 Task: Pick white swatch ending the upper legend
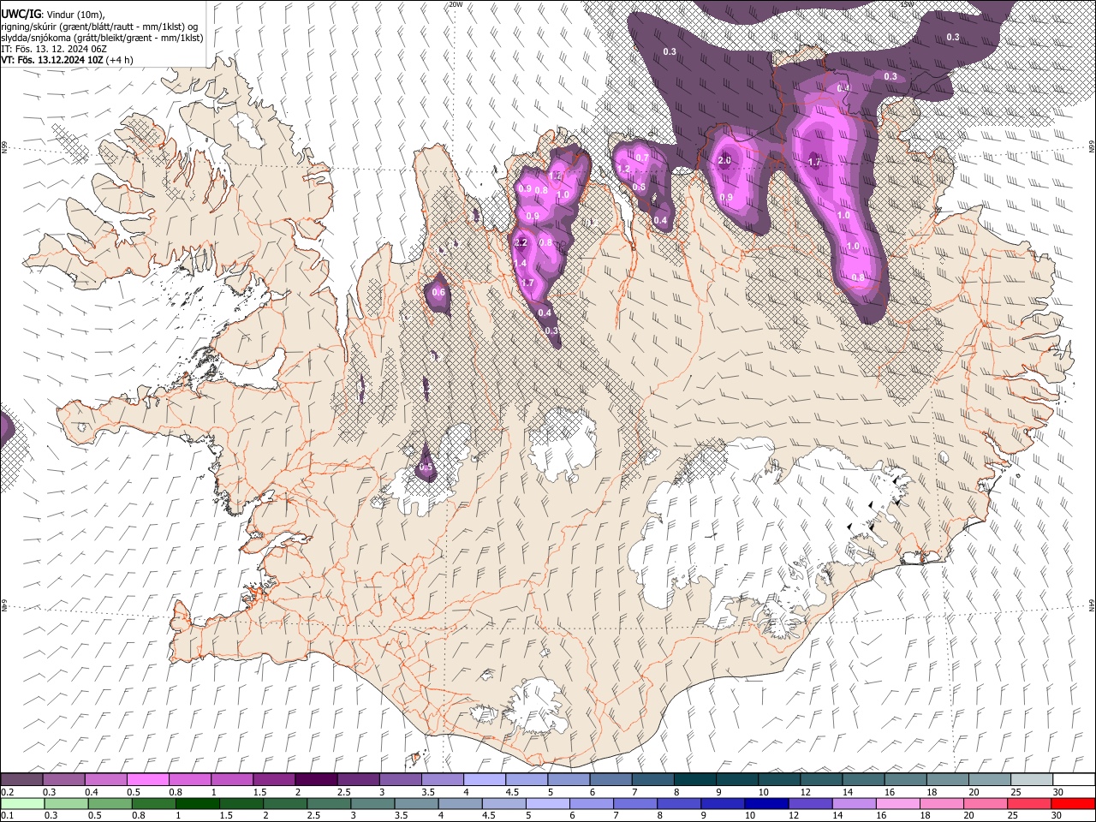click(1075, 780)
